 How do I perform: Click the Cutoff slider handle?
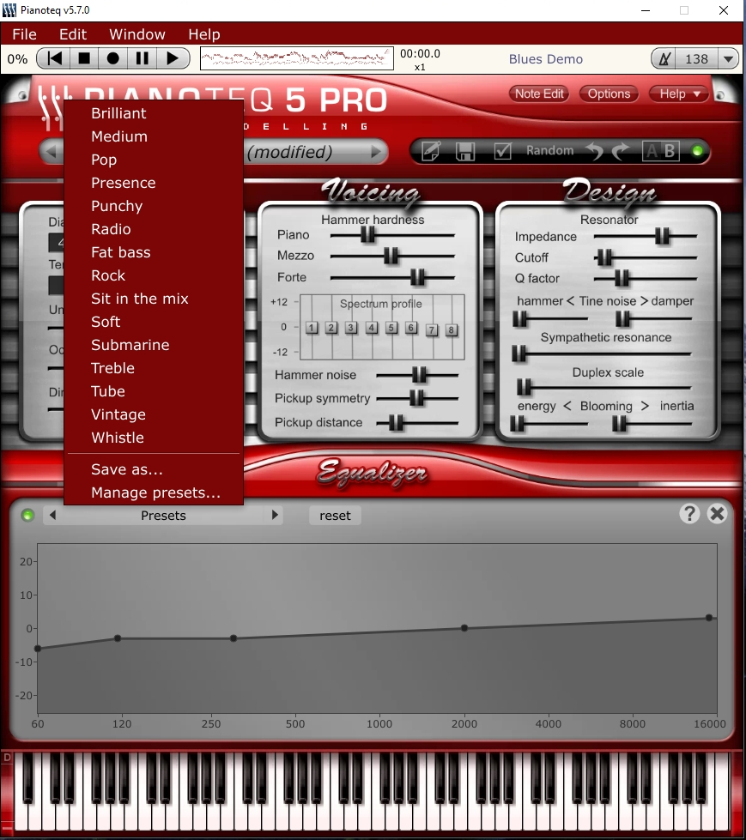tap(604, 257)
